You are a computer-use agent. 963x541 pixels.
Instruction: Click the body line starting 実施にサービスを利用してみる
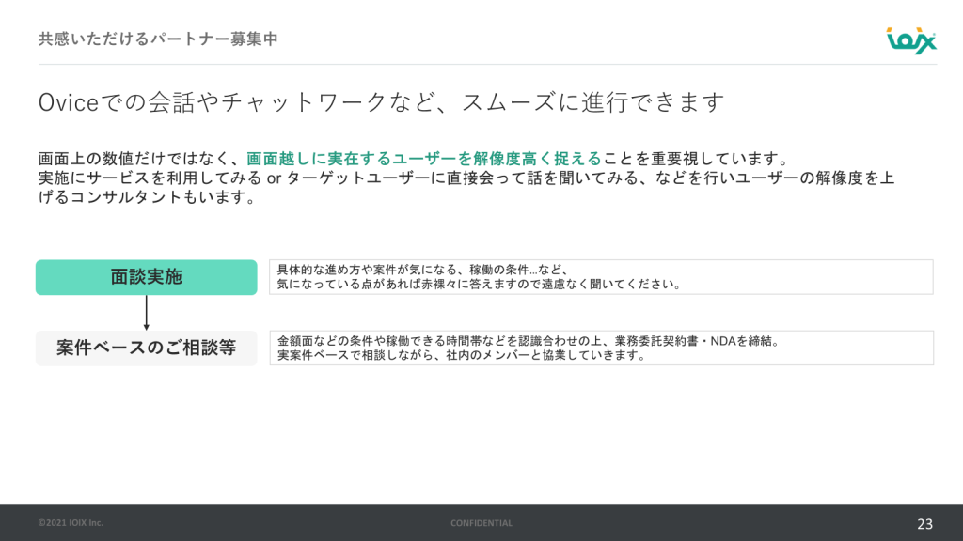466,178
